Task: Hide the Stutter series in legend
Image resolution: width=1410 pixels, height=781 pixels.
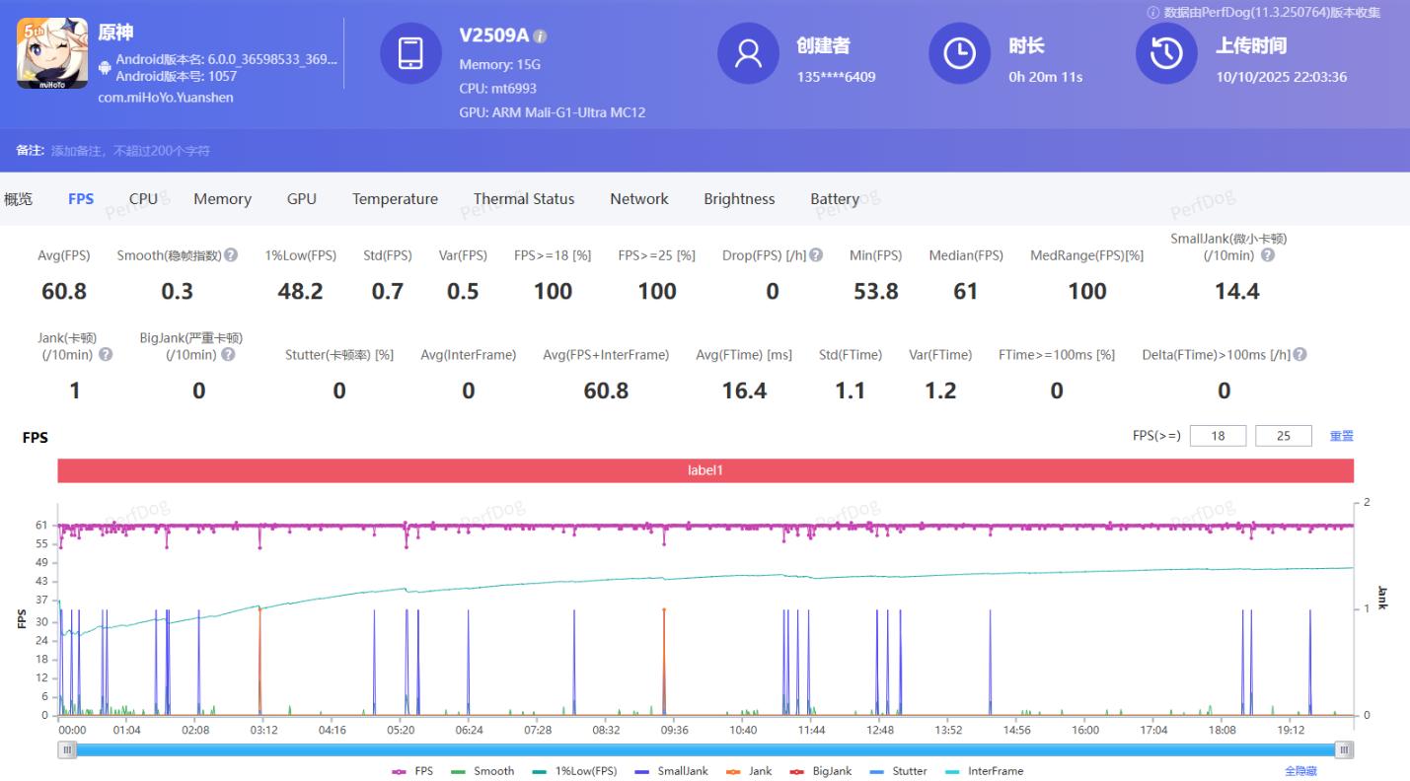Action: pos(899,771)
